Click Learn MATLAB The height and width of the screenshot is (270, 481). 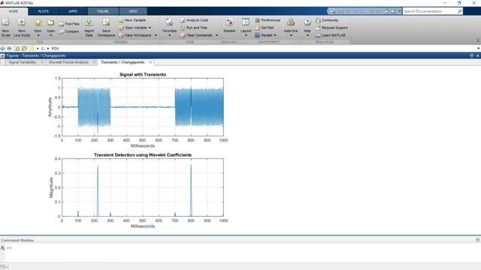tap(331, 35)
